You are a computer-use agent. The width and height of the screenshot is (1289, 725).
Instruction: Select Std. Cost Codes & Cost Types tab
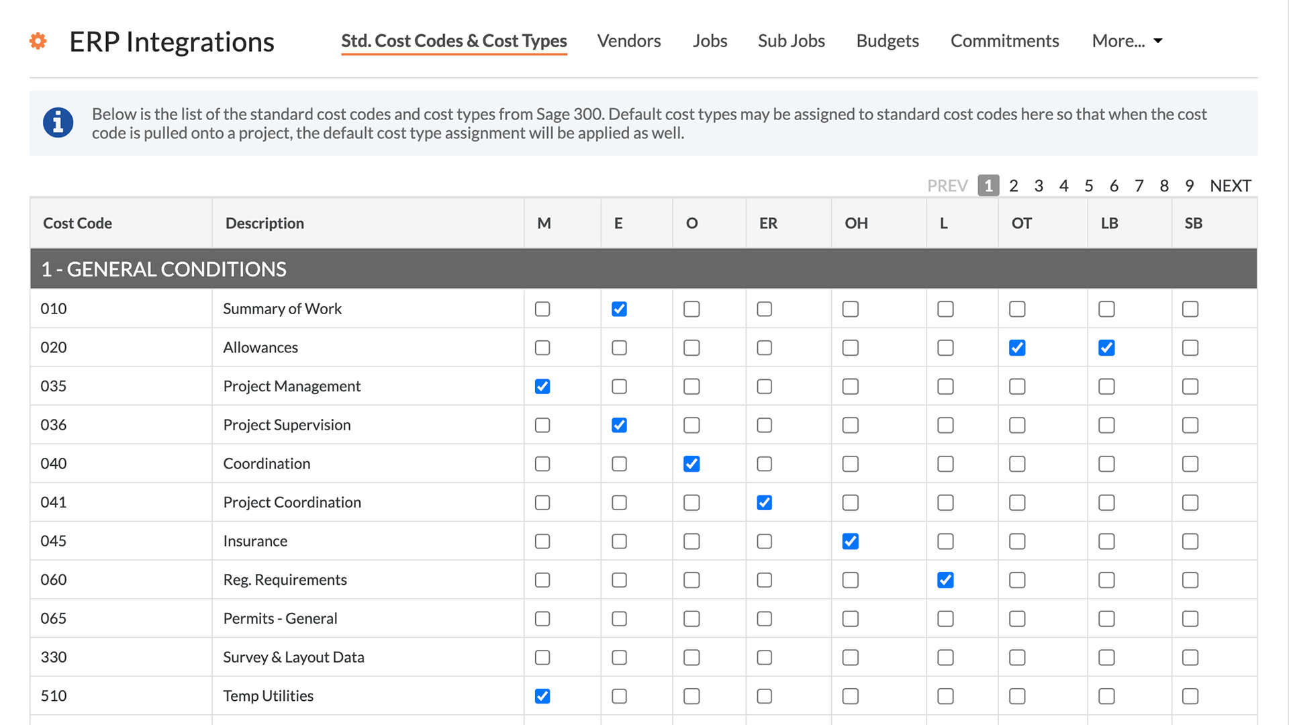[x=453, y=41]
